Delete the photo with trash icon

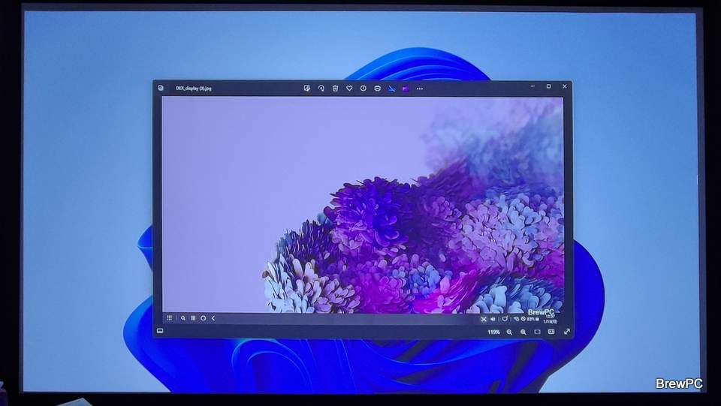tap(335, 89)
